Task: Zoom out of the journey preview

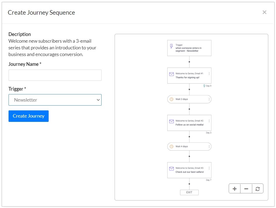Action: click(246, 189)
